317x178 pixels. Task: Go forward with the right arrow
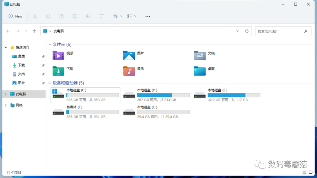18,31
